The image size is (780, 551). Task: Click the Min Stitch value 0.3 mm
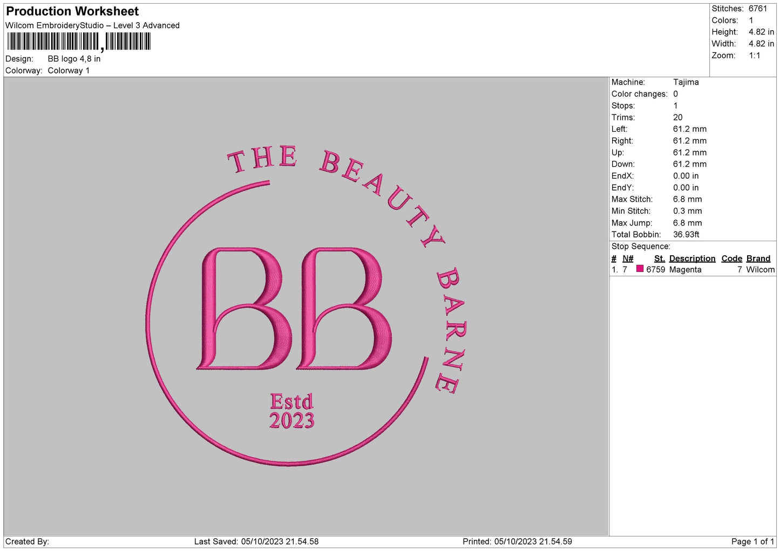[687, 211]
